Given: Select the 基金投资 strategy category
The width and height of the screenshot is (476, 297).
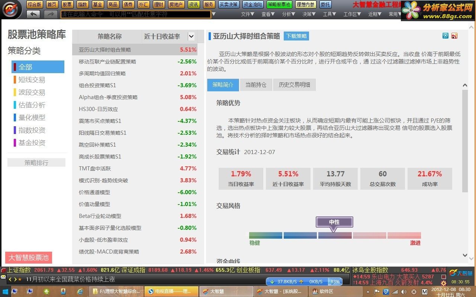Looking at the screenshot, I should 32,143.
